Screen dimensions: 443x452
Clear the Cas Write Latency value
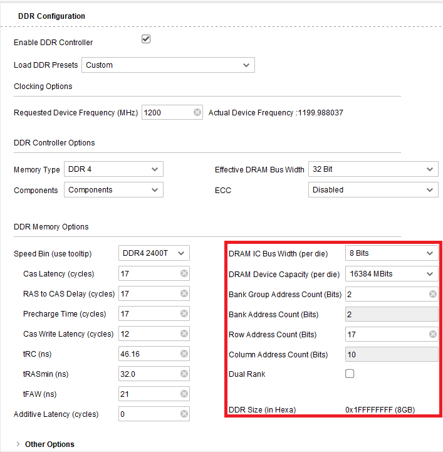point(184,334)
